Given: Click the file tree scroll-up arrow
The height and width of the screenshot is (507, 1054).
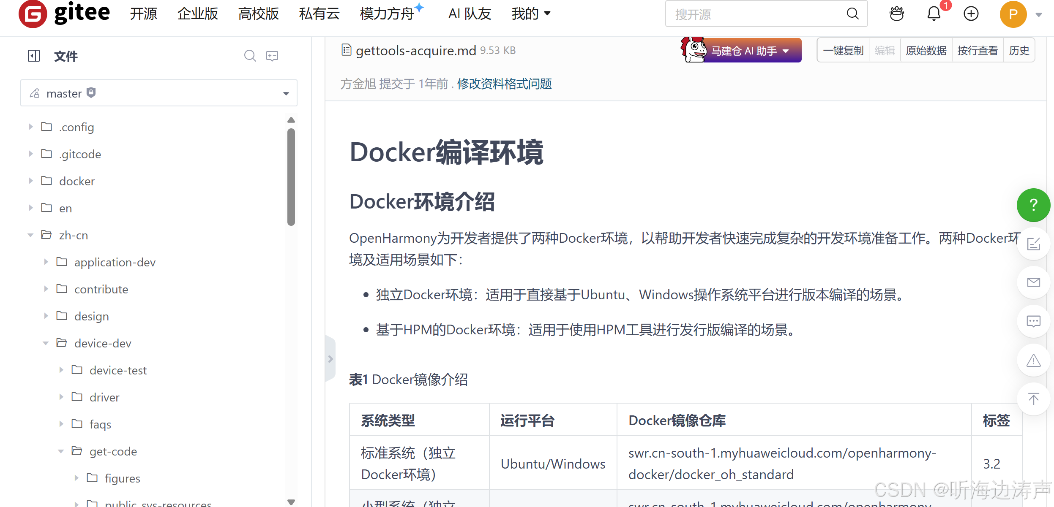Looking at the screenshot, I should click(291, 120).
